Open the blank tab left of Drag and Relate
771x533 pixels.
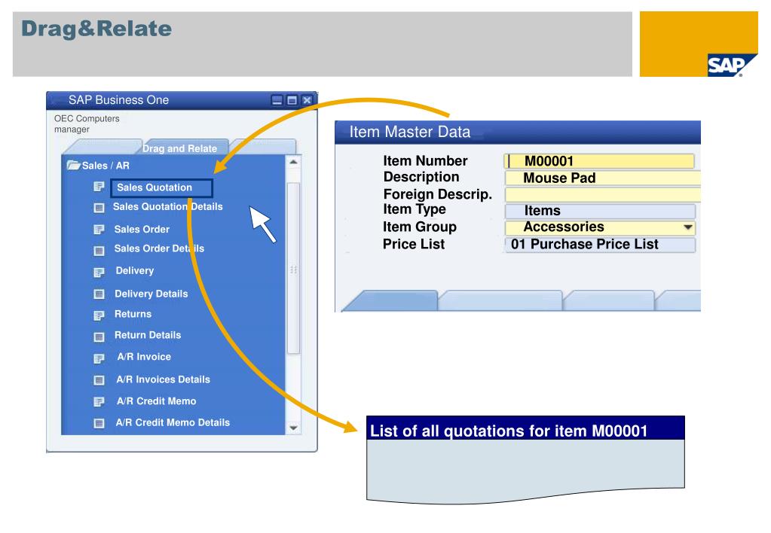click(x=101, y=148)
